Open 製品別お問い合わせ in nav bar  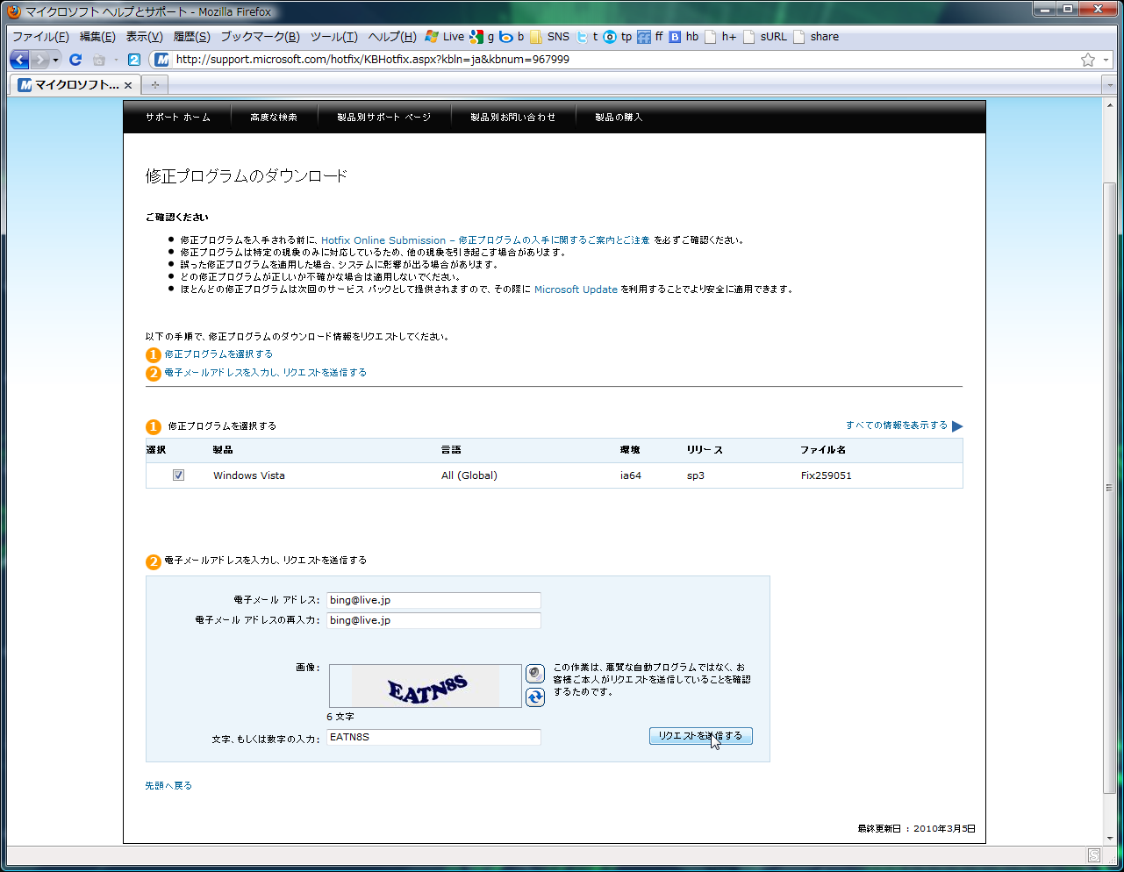tap(513, 117)
